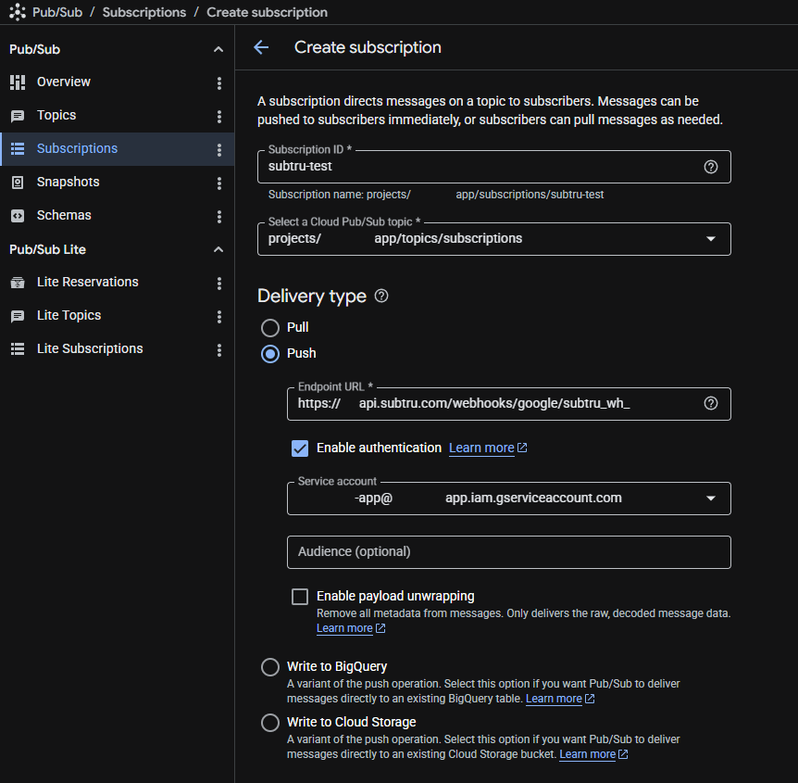This screenshot has width=798, height=783.
Task: Click the Subscriptions list icon
Action: pyautogui.click(x=18, y=149)
